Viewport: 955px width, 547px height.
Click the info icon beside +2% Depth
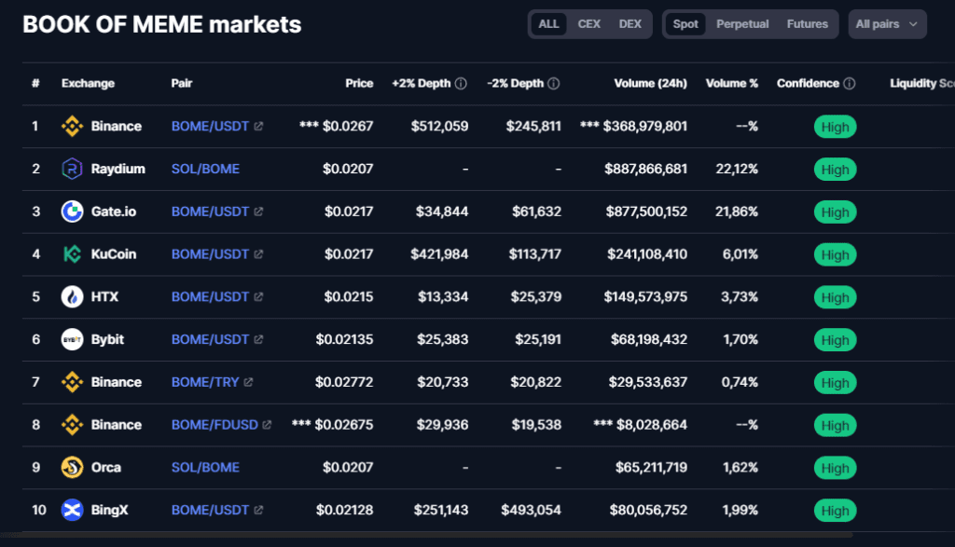point(460,84)
